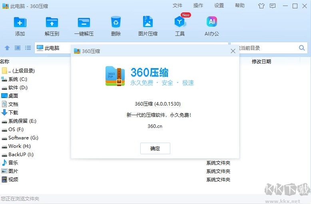Close the 360压缩 about dialog
This screenshot has width=311, height=204.
233,51
